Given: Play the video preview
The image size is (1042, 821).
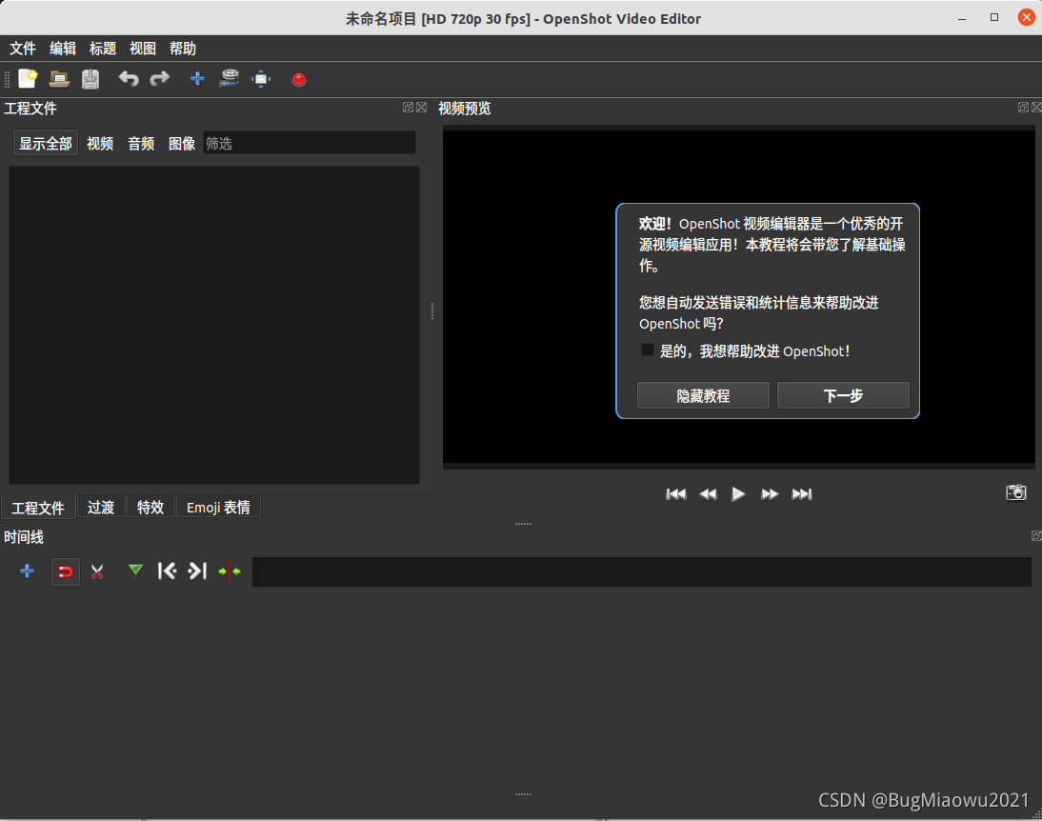Looking at the screenshot, I should 738,494.
